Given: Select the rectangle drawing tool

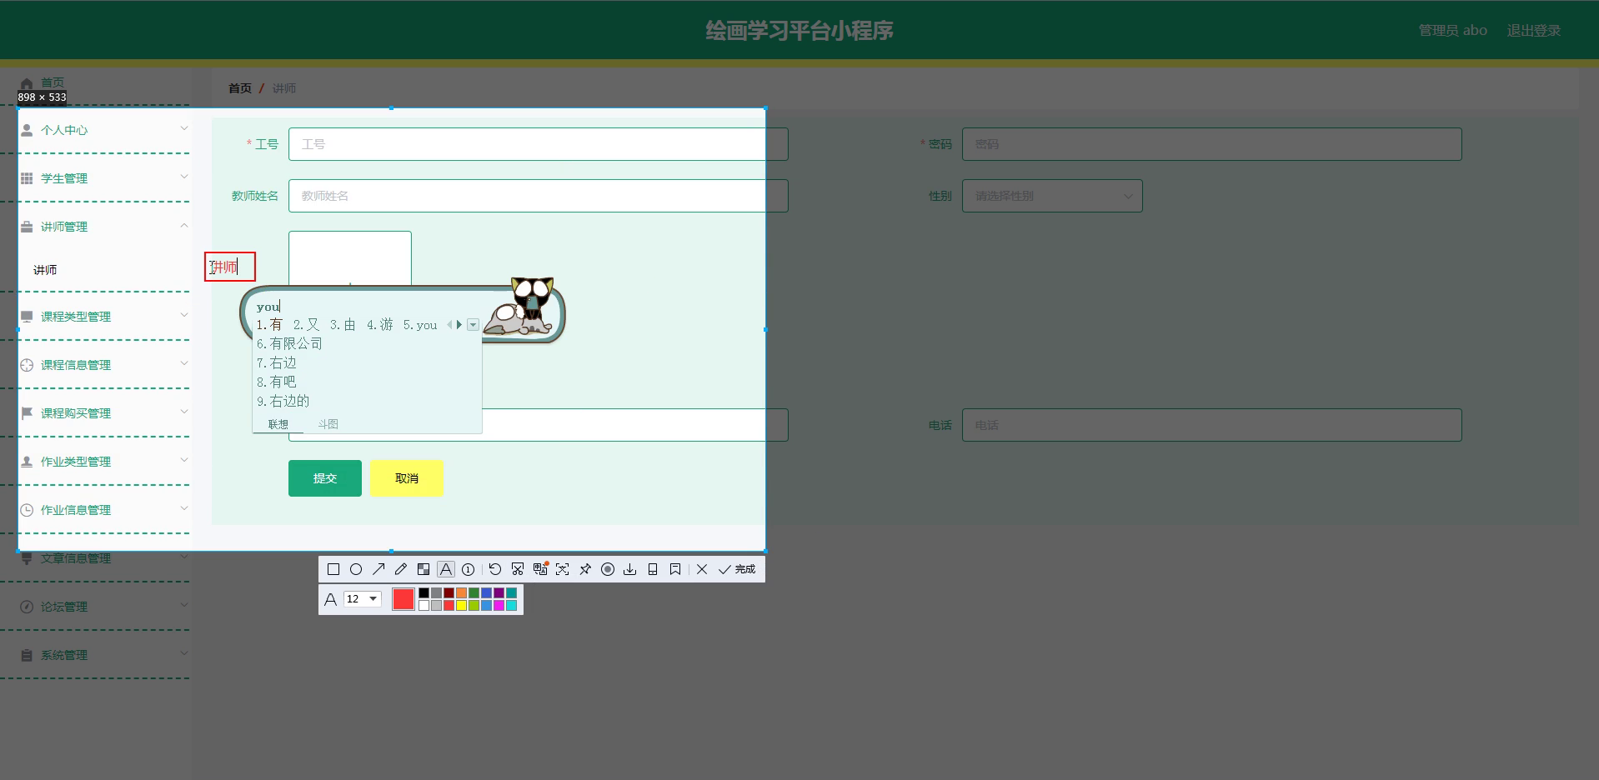Looking at the screenshot, I should pos(333,569).
